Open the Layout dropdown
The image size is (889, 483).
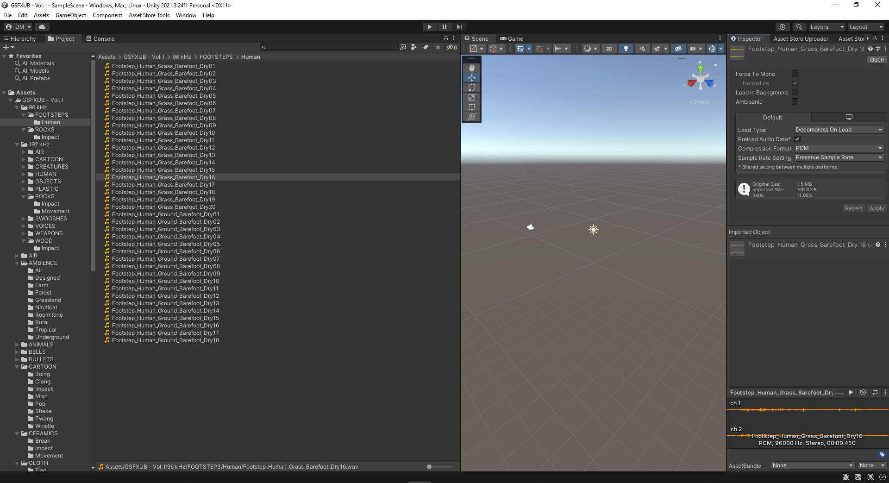[866, 27]
